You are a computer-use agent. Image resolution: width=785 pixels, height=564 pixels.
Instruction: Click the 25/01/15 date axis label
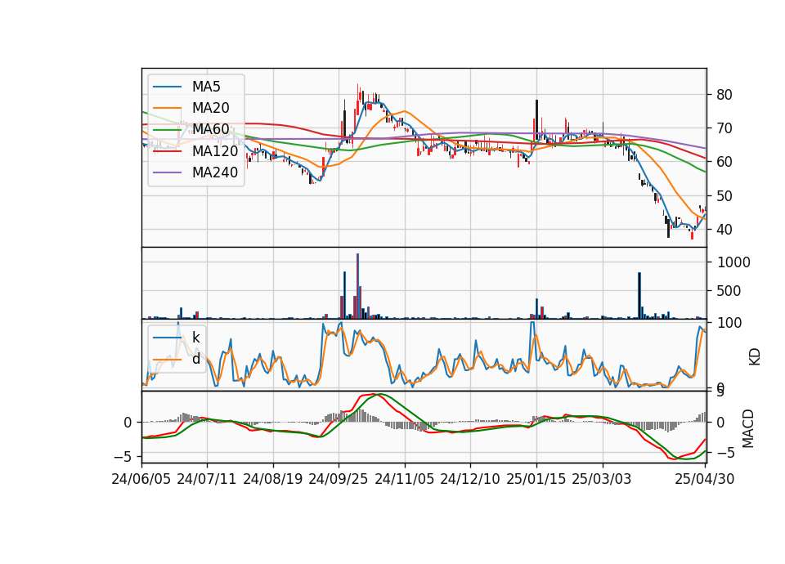pos(536,479)
